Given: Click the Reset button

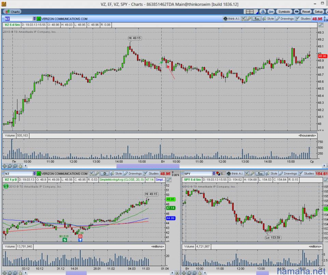Looking at the screenshot, I should (x=306, y=12).
